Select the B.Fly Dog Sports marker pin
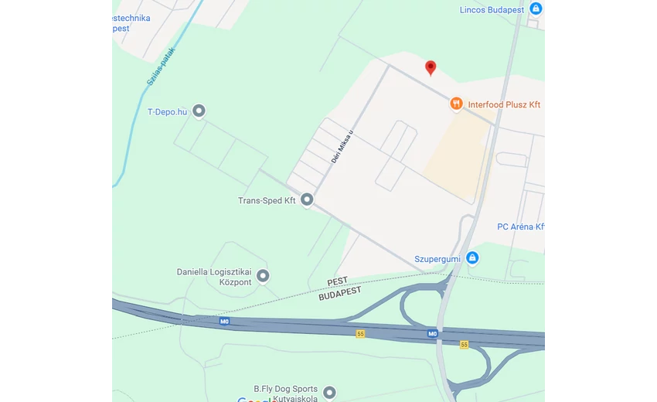The width and height of the screenshot is (657, 402). pos(329,393)
